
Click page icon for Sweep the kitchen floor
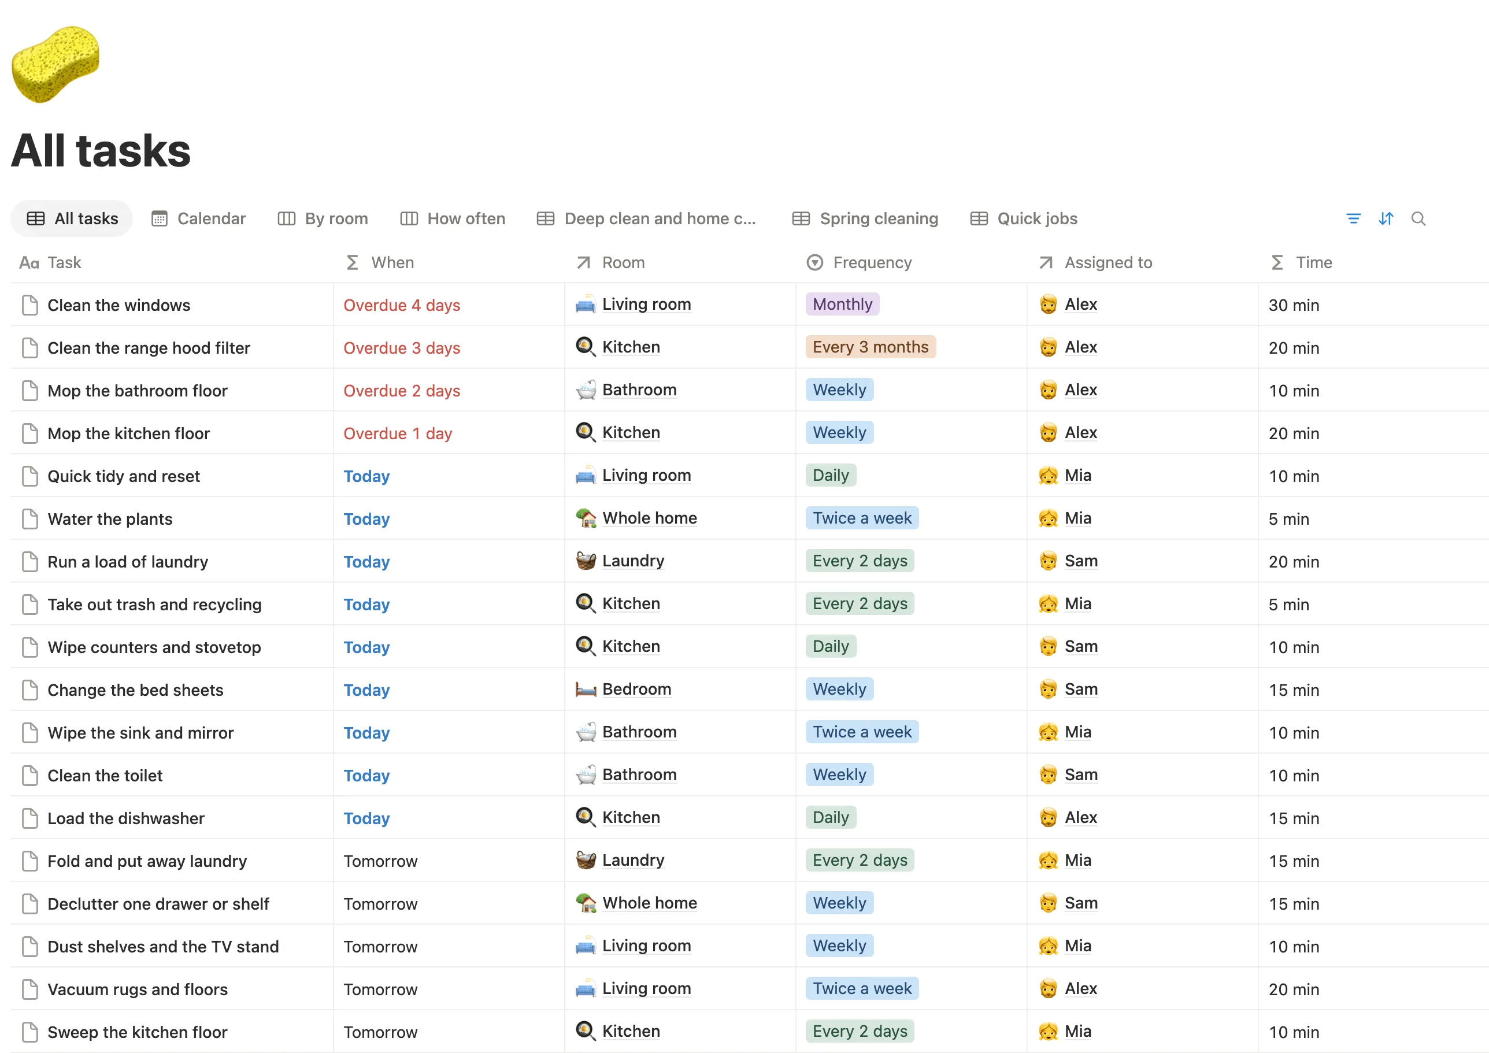coord(30,1032)
